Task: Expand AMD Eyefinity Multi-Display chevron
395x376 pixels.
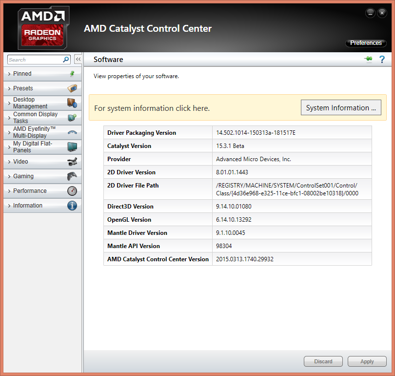Action: 9,132
